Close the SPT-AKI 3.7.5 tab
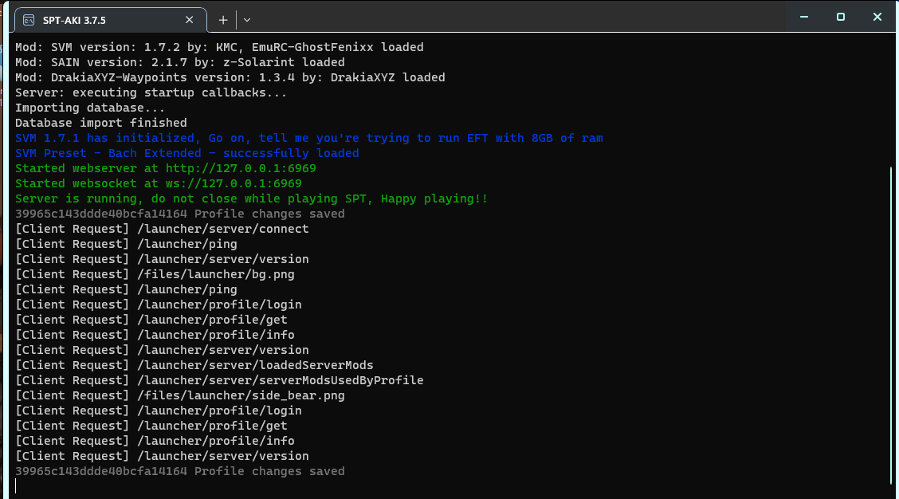 point(189,20)
